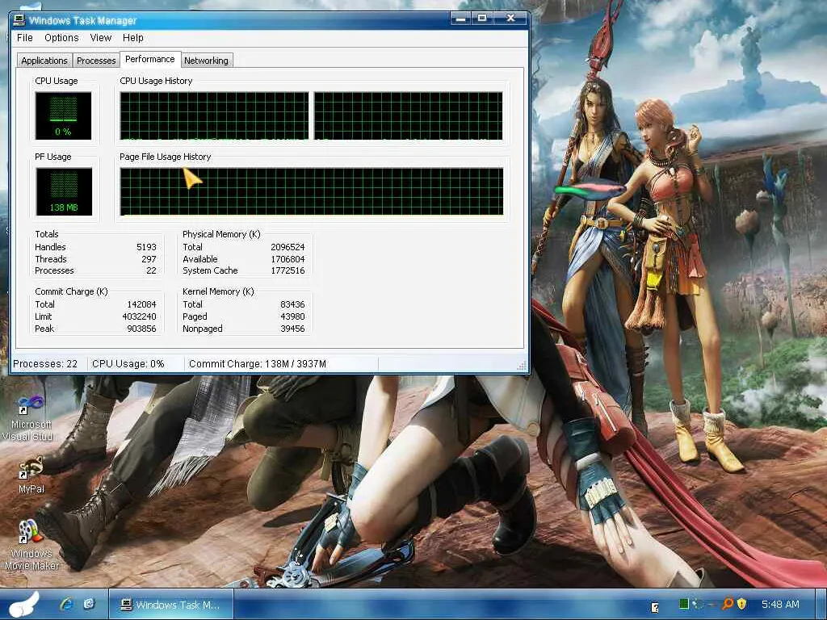Click the Page File Usage History graph
The image size is (827, 620).
[311, 191]
